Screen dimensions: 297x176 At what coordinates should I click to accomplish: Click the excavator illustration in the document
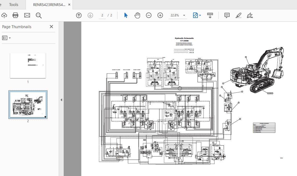[257, 70]
